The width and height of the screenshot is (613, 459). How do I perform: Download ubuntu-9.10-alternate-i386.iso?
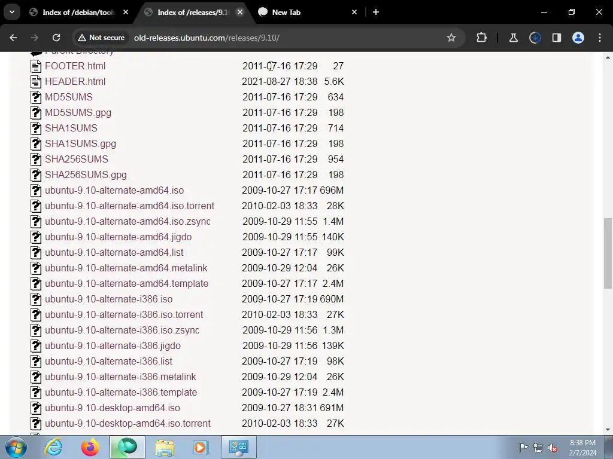(109, 299)
